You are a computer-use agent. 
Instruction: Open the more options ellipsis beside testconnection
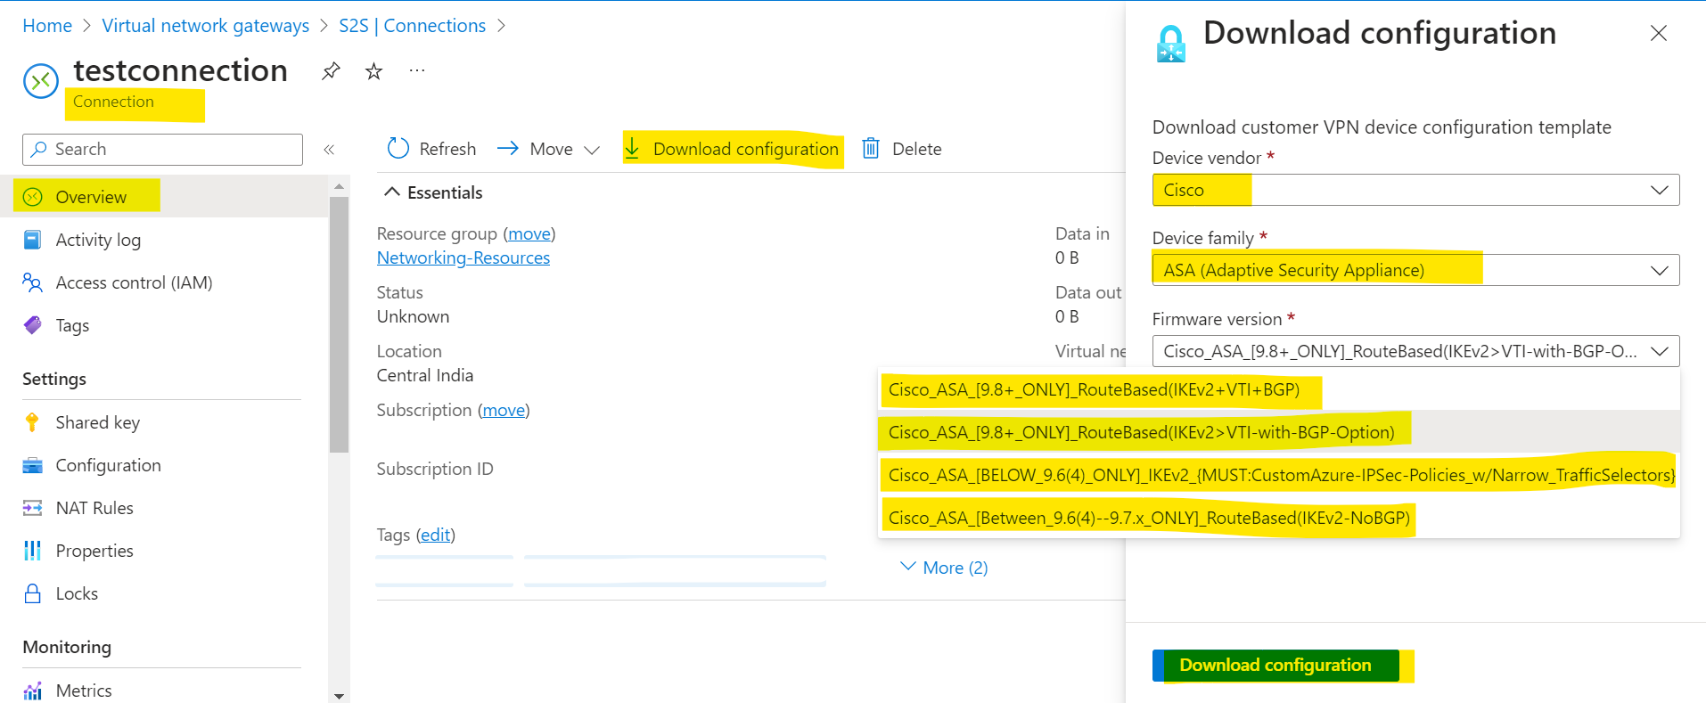pos(416,70)
